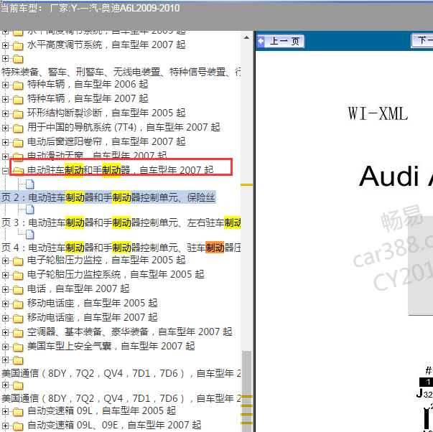433x432 pixels.
Task: Click the 上一页 previous page button
Action: [x=281, y=42]
